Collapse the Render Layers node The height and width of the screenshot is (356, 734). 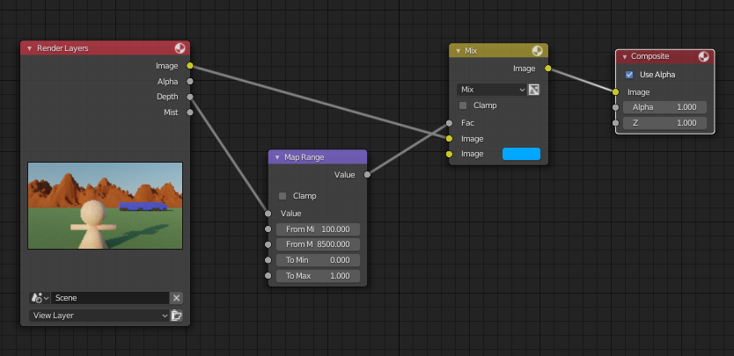(30, 48)
